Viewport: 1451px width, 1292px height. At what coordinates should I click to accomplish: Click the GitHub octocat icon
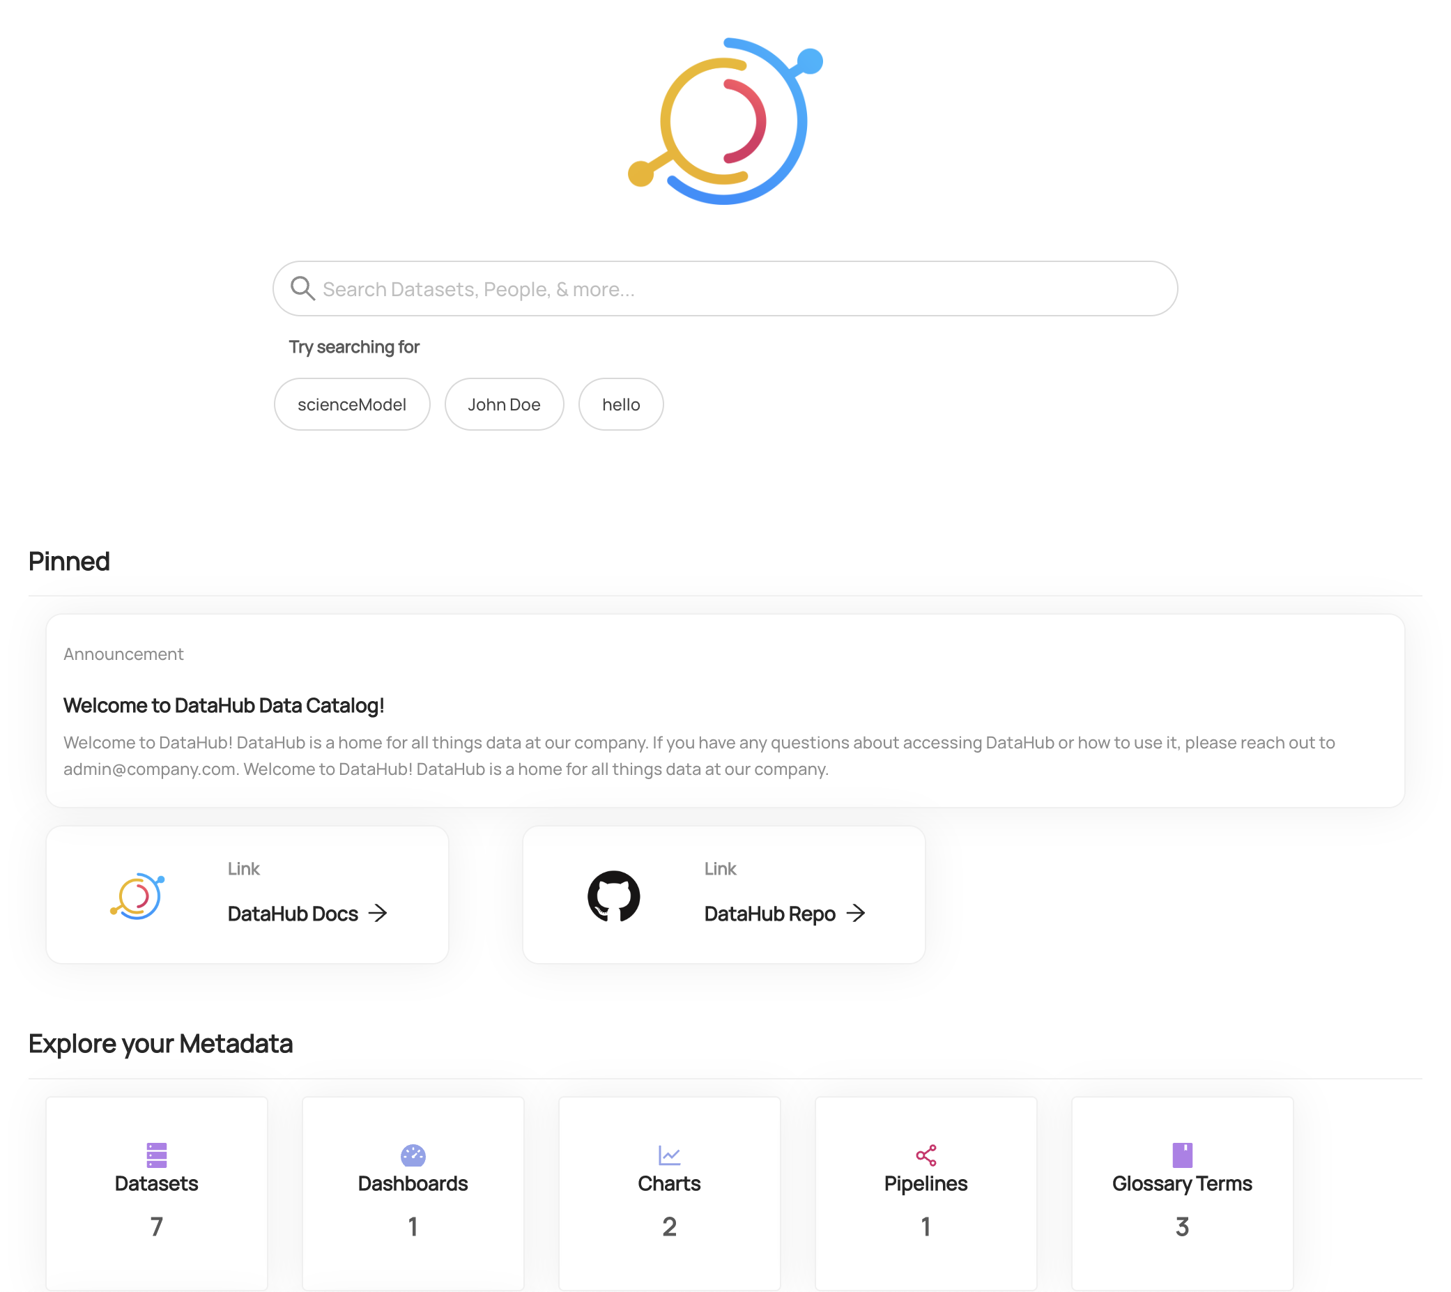pos(613,896)
